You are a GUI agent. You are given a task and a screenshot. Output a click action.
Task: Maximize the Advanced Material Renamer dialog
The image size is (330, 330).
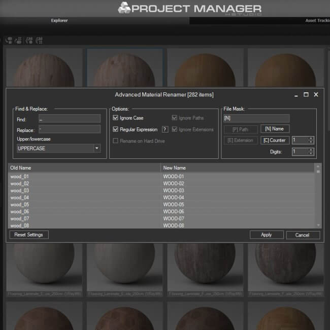point(306,94)
